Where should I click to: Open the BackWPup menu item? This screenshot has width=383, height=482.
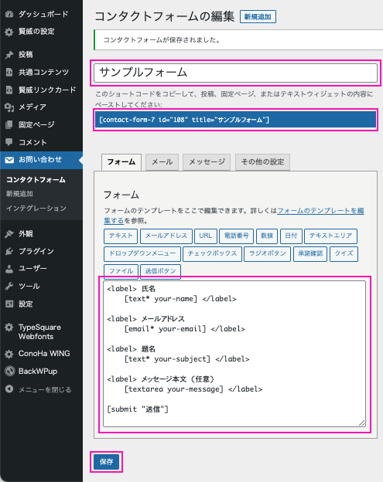click(x=41, y=372)
